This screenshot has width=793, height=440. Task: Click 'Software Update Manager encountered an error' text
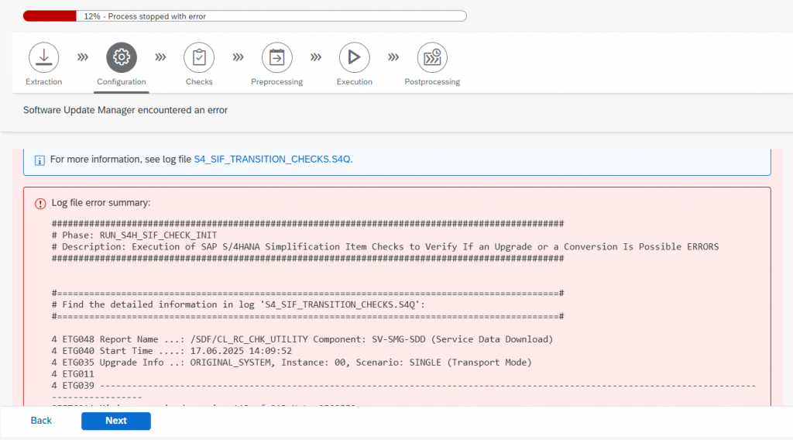click(x=125, y=110)
